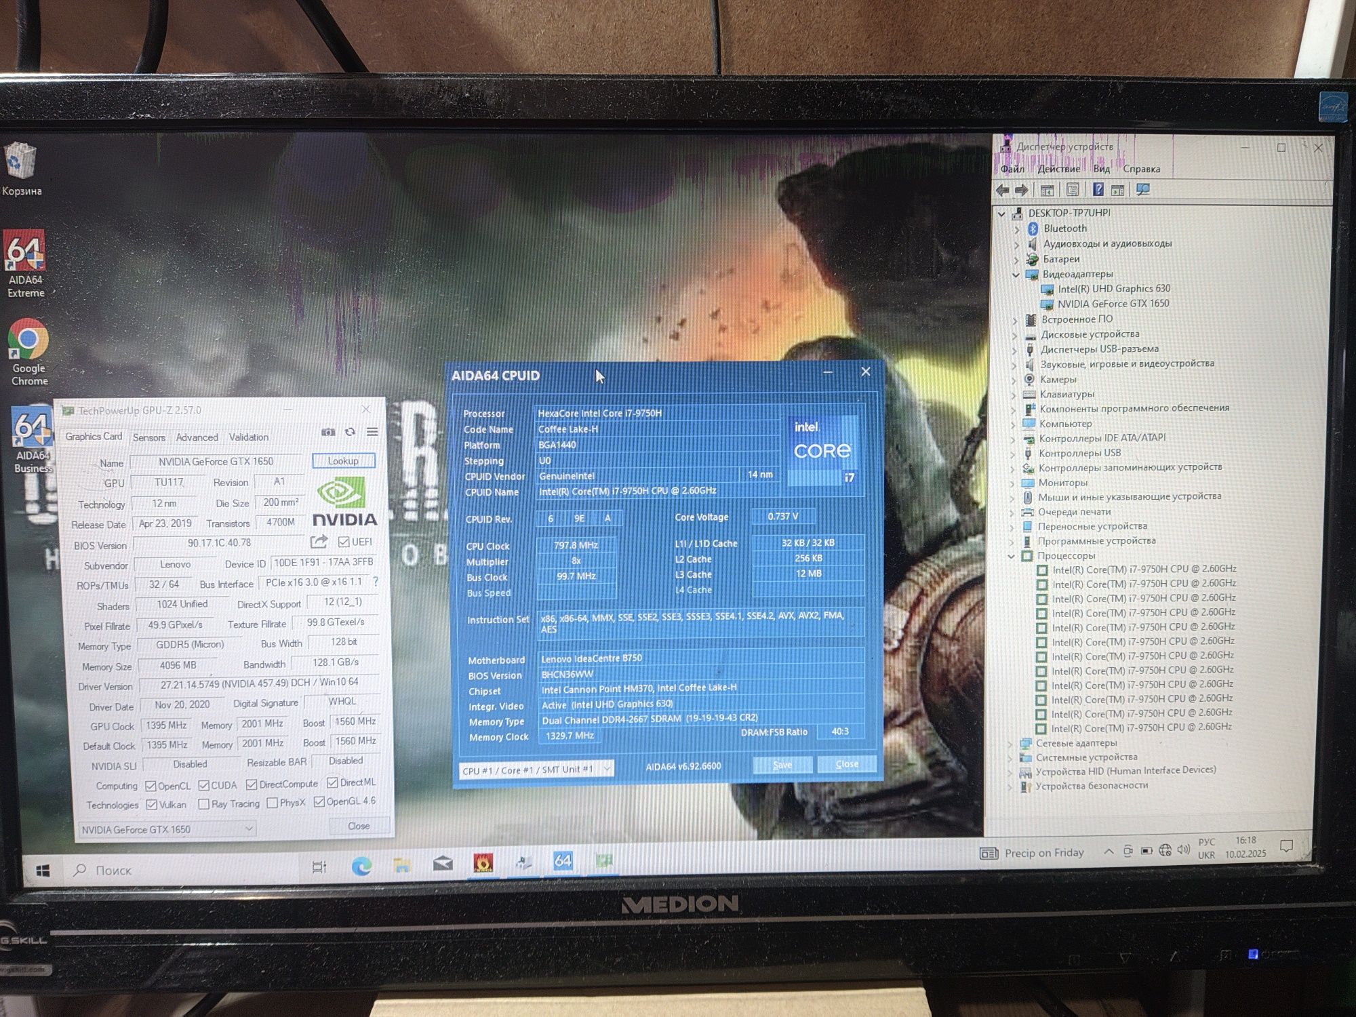Click the Lookup button in GPU-Z
The image size is (1356, 1017).
point(343,461)
